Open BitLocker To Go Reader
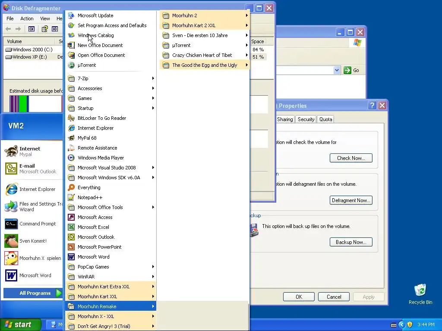 110,118
